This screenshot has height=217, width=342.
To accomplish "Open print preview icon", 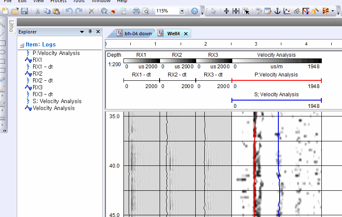I will (146, 11).
